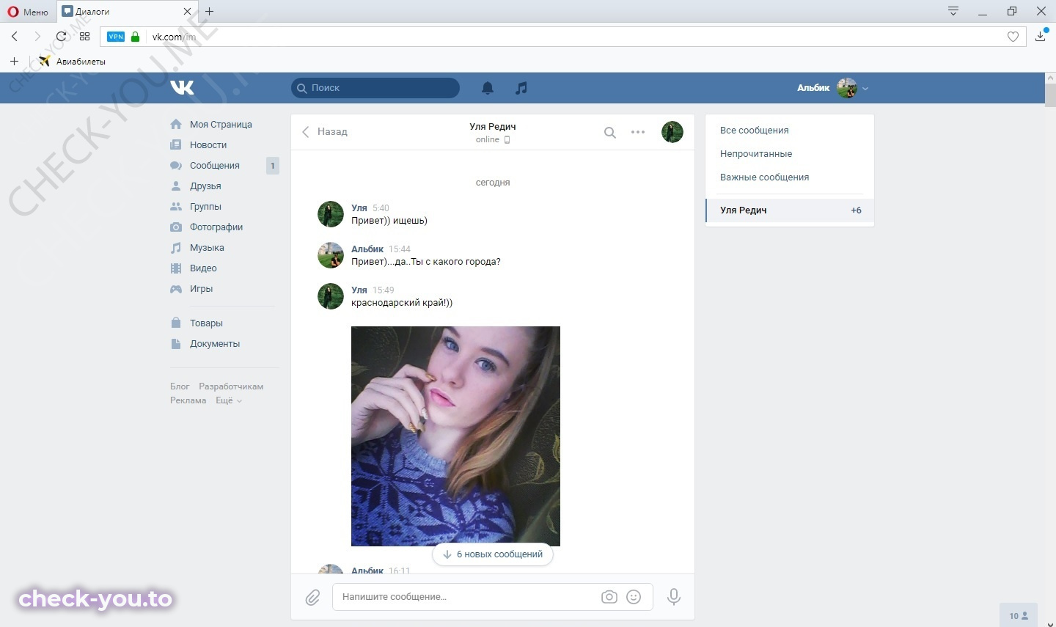Image resolution: width=1056 pixels, height=627 pixels.
Task: Select Уля Редич conversation tab
Action: pos(790,210)
